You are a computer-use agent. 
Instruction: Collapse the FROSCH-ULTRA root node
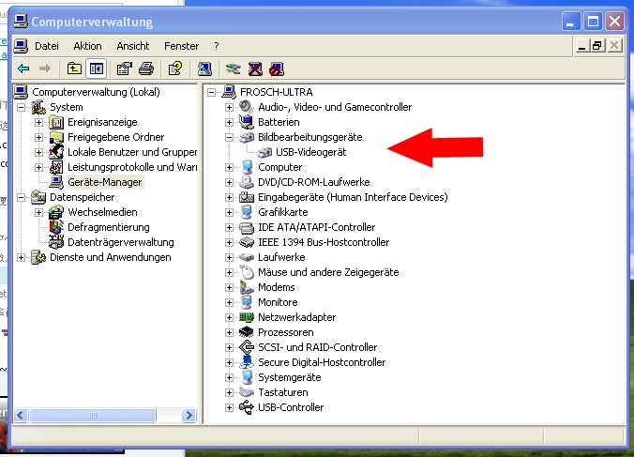(211, 92)
